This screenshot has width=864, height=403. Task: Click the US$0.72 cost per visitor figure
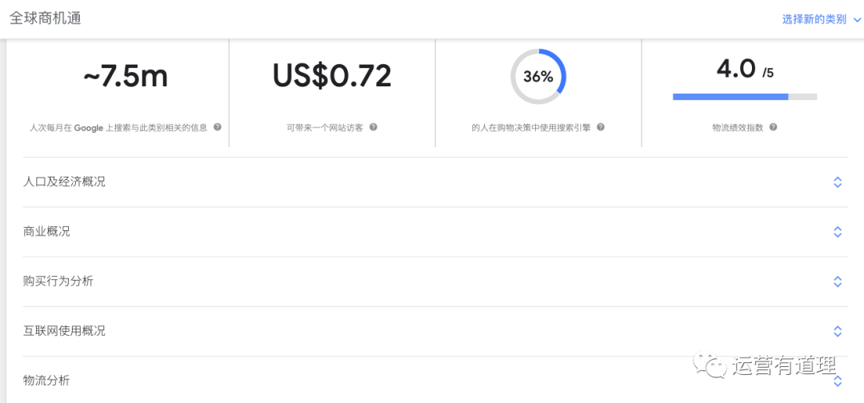[x=332, y=76]
